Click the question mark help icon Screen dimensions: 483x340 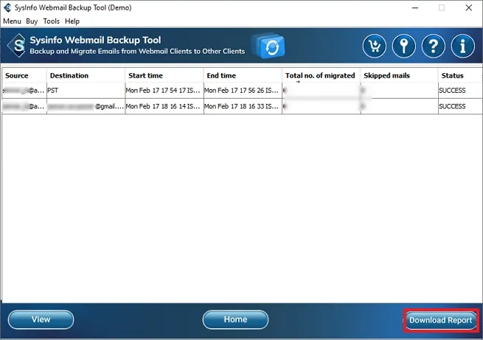coord(434,46)
